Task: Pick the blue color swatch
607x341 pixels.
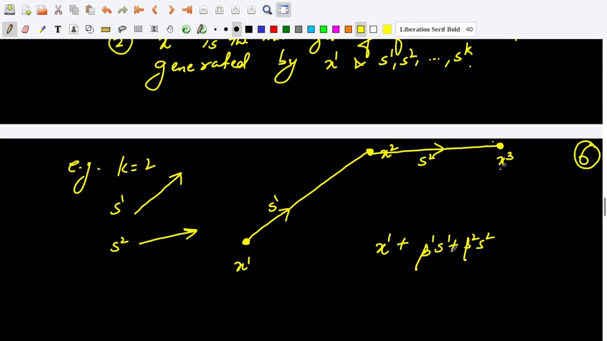Action: [261, 29]
